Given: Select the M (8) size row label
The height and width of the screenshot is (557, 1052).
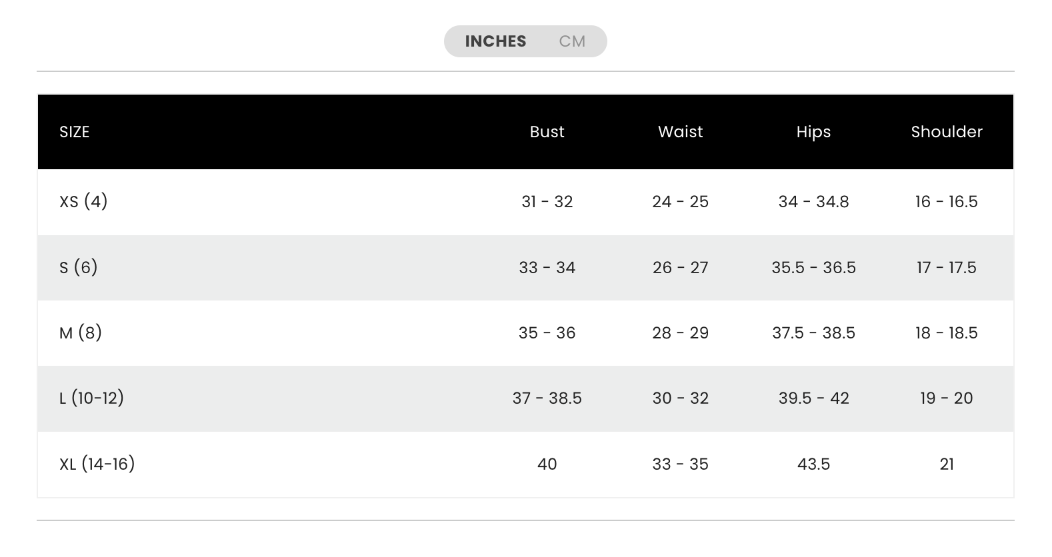Looking at the screenshot, I should click(x=81, y=332).
